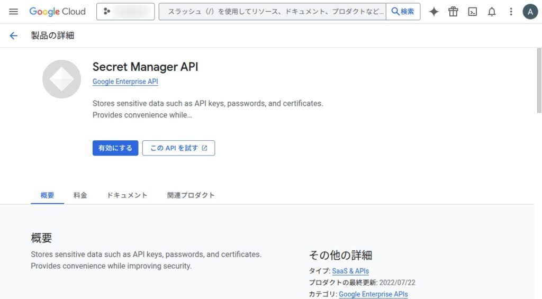Open the three-dot settings menu

pyautogui.click(x=511, y=12)
